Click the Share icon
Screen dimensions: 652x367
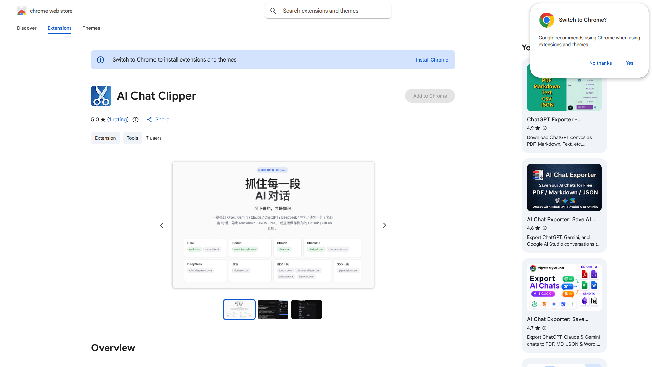pos(149,120)
